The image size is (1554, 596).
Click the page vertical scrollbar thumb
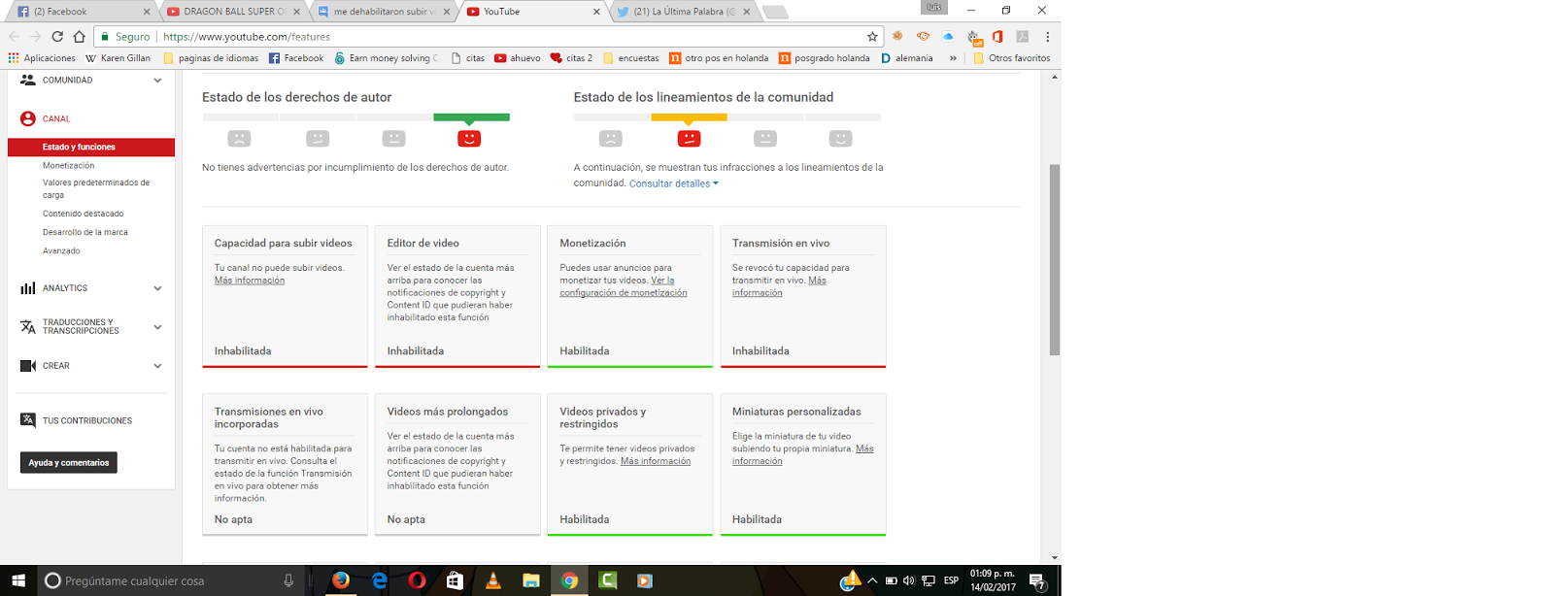click(x=1055, y=260)
